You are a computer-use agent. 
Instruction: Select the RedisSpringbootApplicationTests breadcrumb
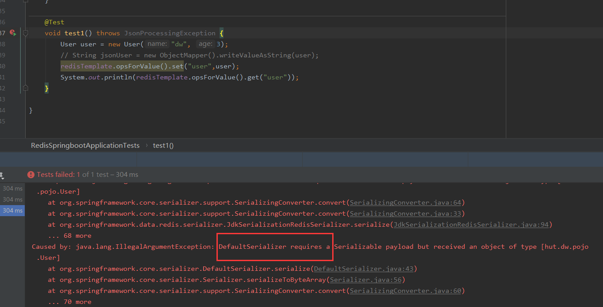85,145
